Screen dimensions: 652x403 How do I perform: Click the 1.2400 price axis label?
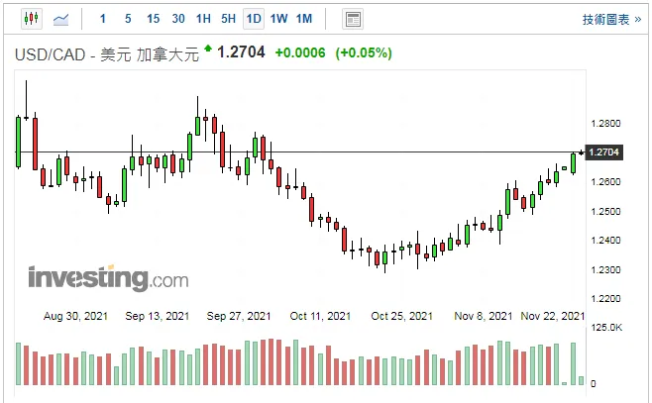[x=605, y=241]
